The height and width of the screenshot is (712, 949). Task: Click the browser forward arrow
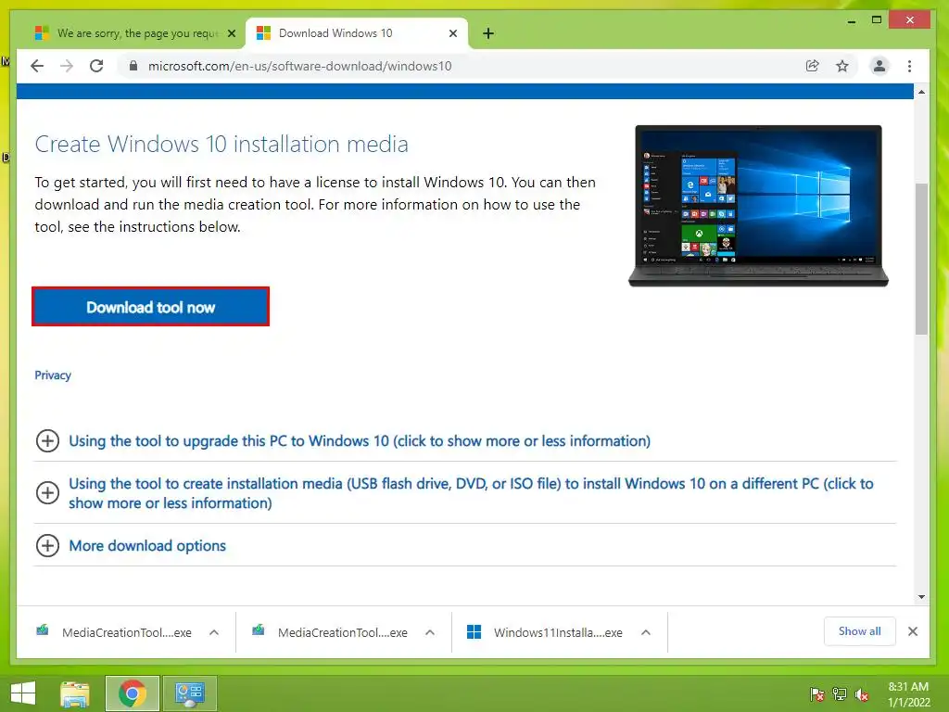(67, 66)
